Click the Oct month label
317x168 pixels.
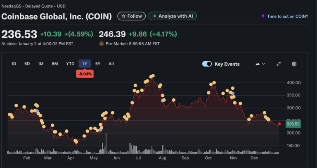click(x=208, y=158)
